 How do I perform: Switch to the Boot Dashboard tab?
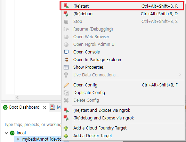(24, 107)
